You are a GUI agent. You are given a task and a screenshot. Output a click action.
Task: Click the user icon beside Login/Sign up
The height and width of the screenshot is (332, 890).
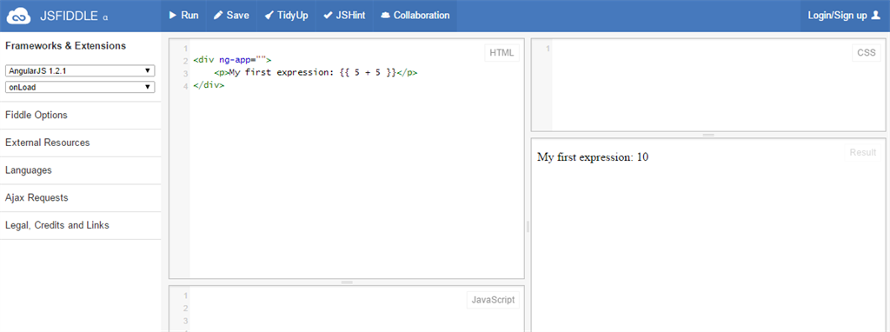click(x=876, y=16)
